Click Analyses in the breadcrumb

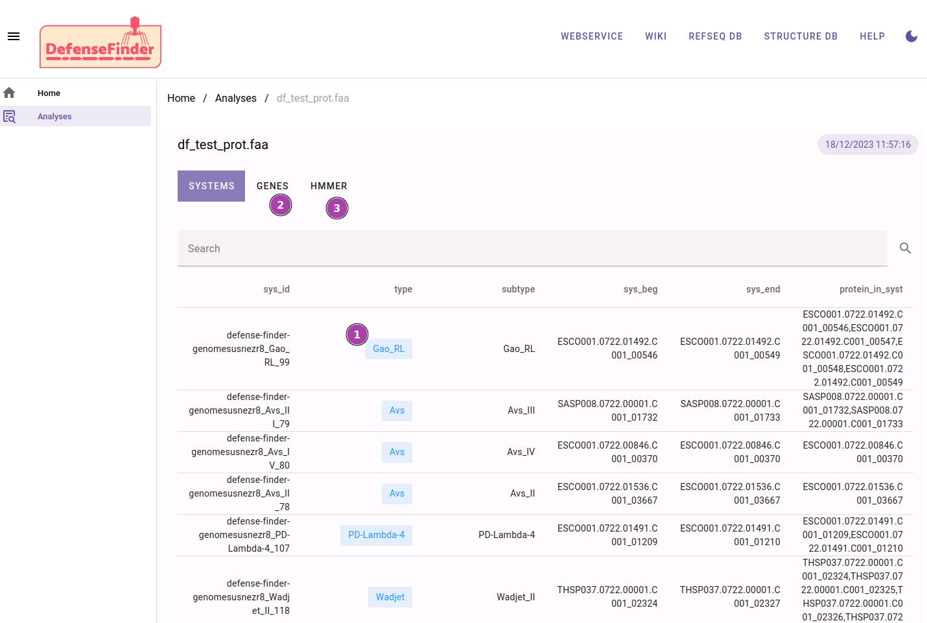(236, 98)
